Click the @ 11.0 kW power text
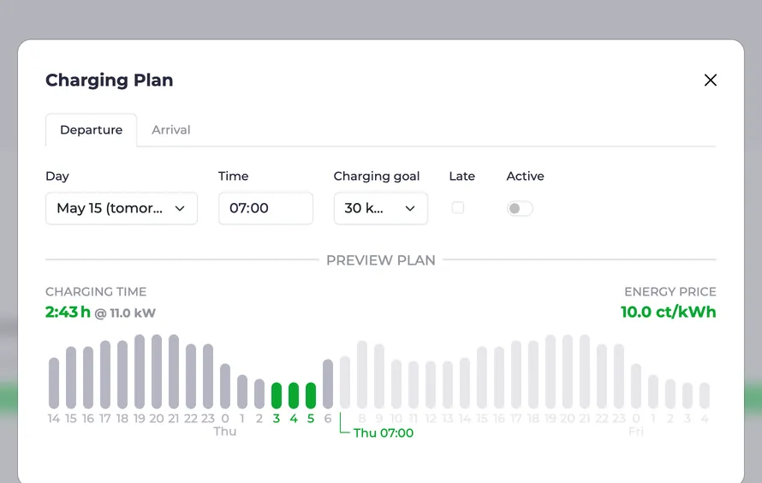 click(x=125, y=313)
